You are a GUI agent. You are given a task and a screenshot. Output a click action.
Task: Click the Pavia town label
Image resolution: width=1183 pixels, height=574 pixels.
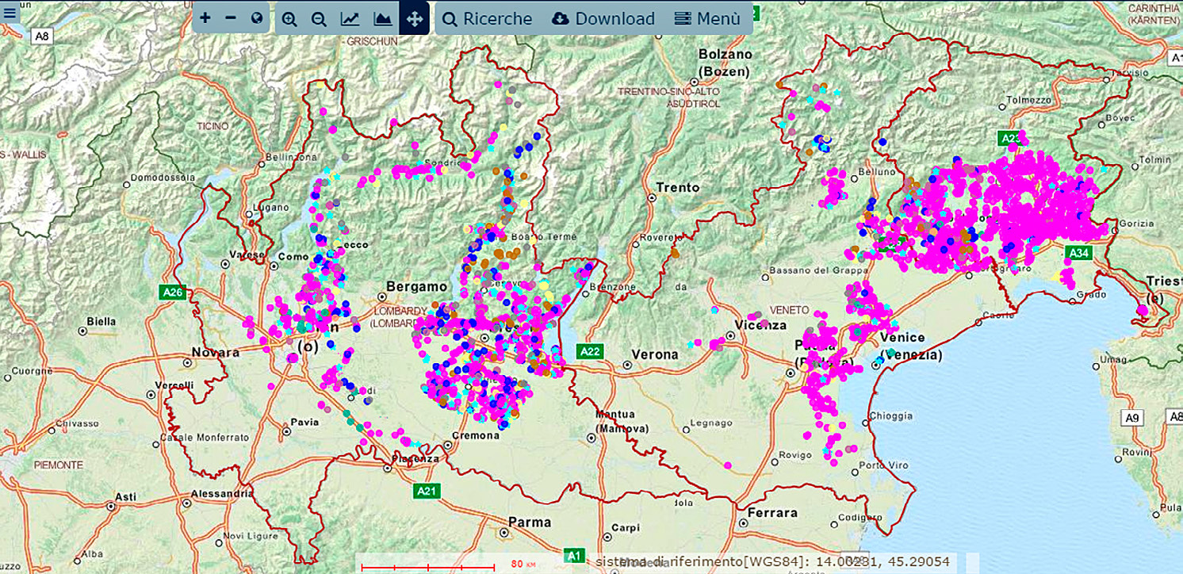(304, 422)
